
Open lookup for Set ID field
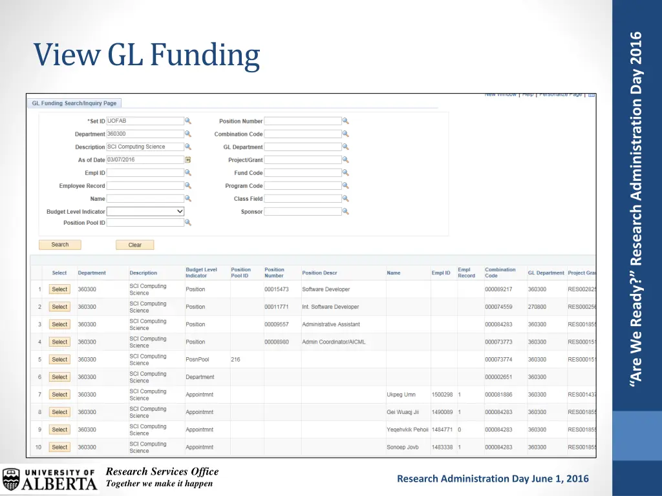(x=188, y=121)
